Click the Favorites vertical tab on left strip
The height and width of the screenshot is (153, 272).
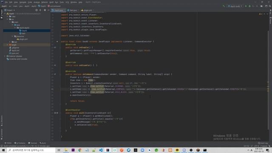coord(2,134)
